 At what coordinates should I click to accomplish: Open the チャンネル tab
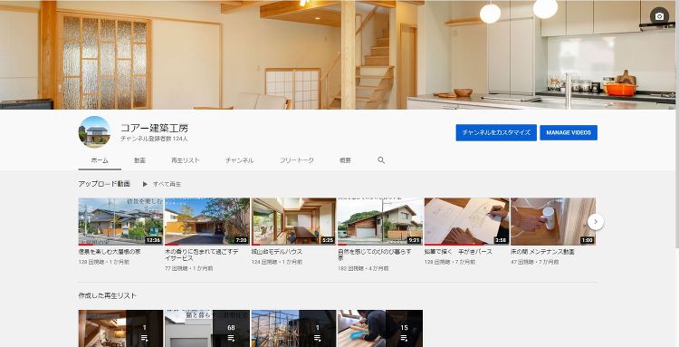tap(240, 160)
